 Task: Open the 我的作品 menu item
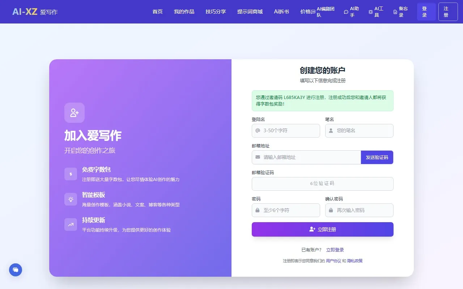coord(184,12)
